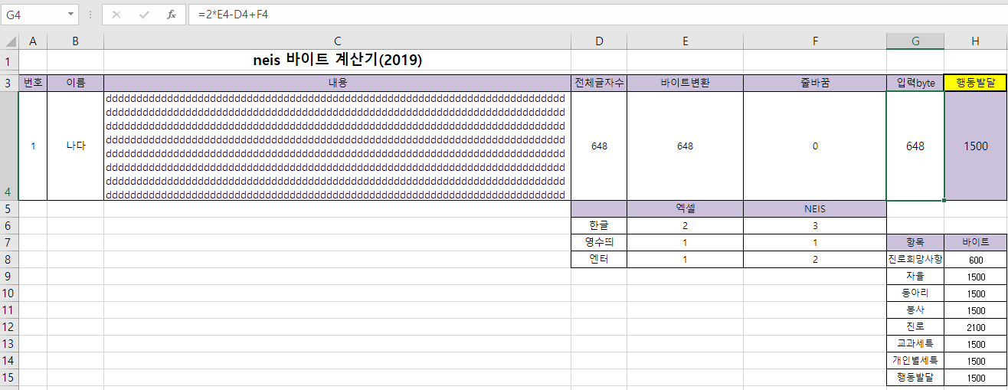Select column E header
Image resolution: width=1008 pixels, height=390 pixels.
click(x=685, y=41)
